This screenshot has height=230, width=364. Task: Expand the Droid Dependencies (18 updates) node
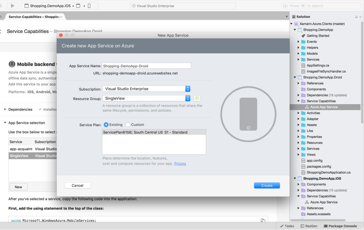click(298, 95)
